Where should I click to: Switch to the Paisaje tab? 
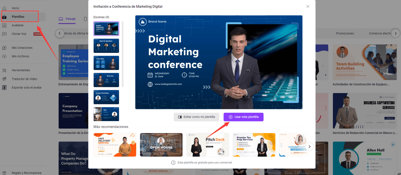pyautogui.click(x=67, y=19)
